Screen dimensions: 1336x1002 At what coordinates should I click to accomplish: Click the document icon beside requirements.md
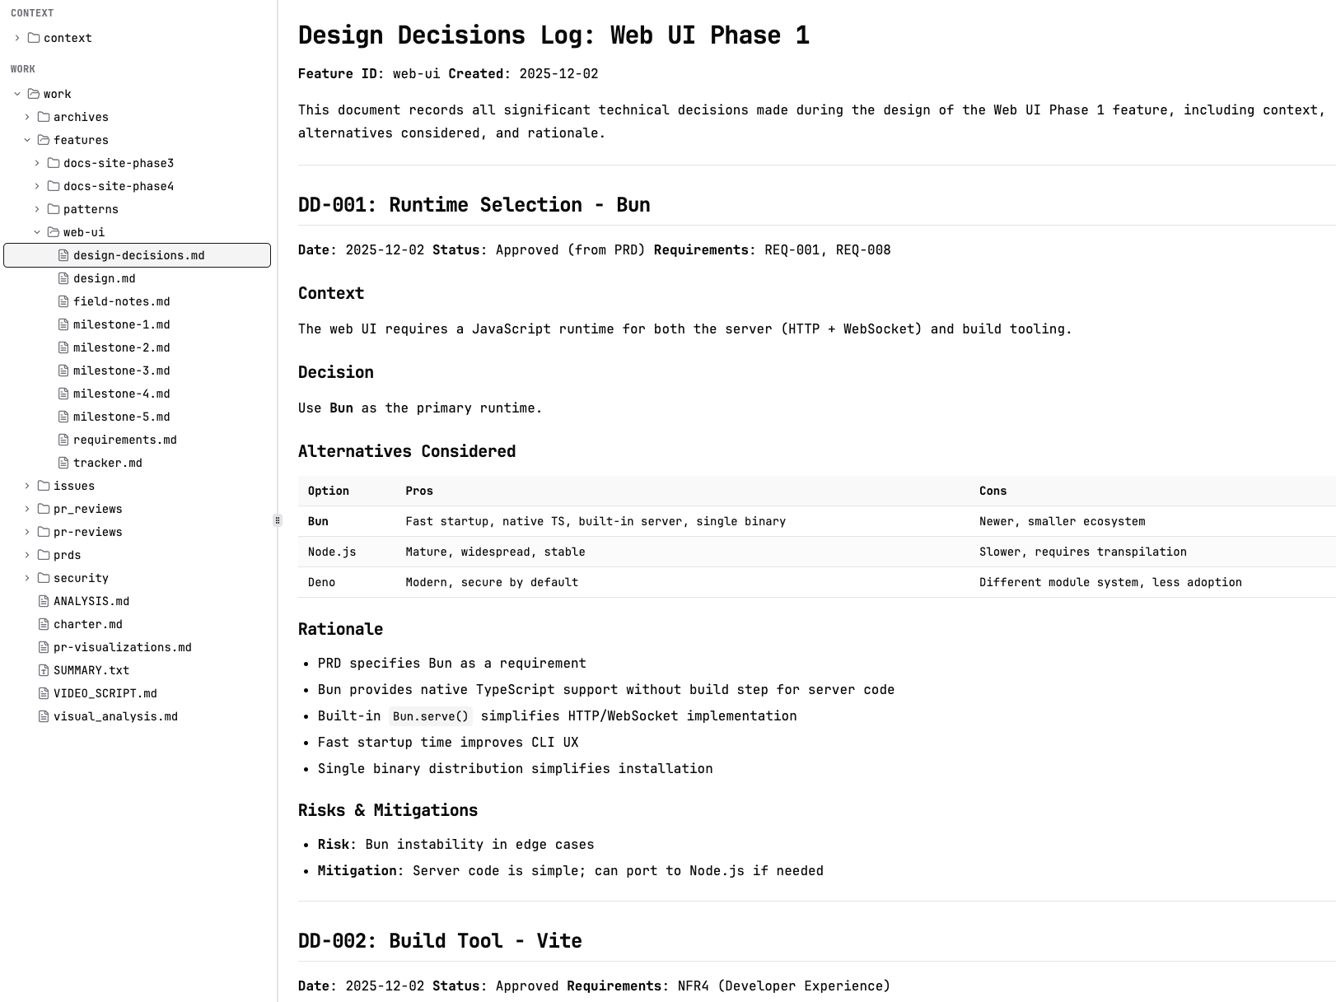[63, 440]
